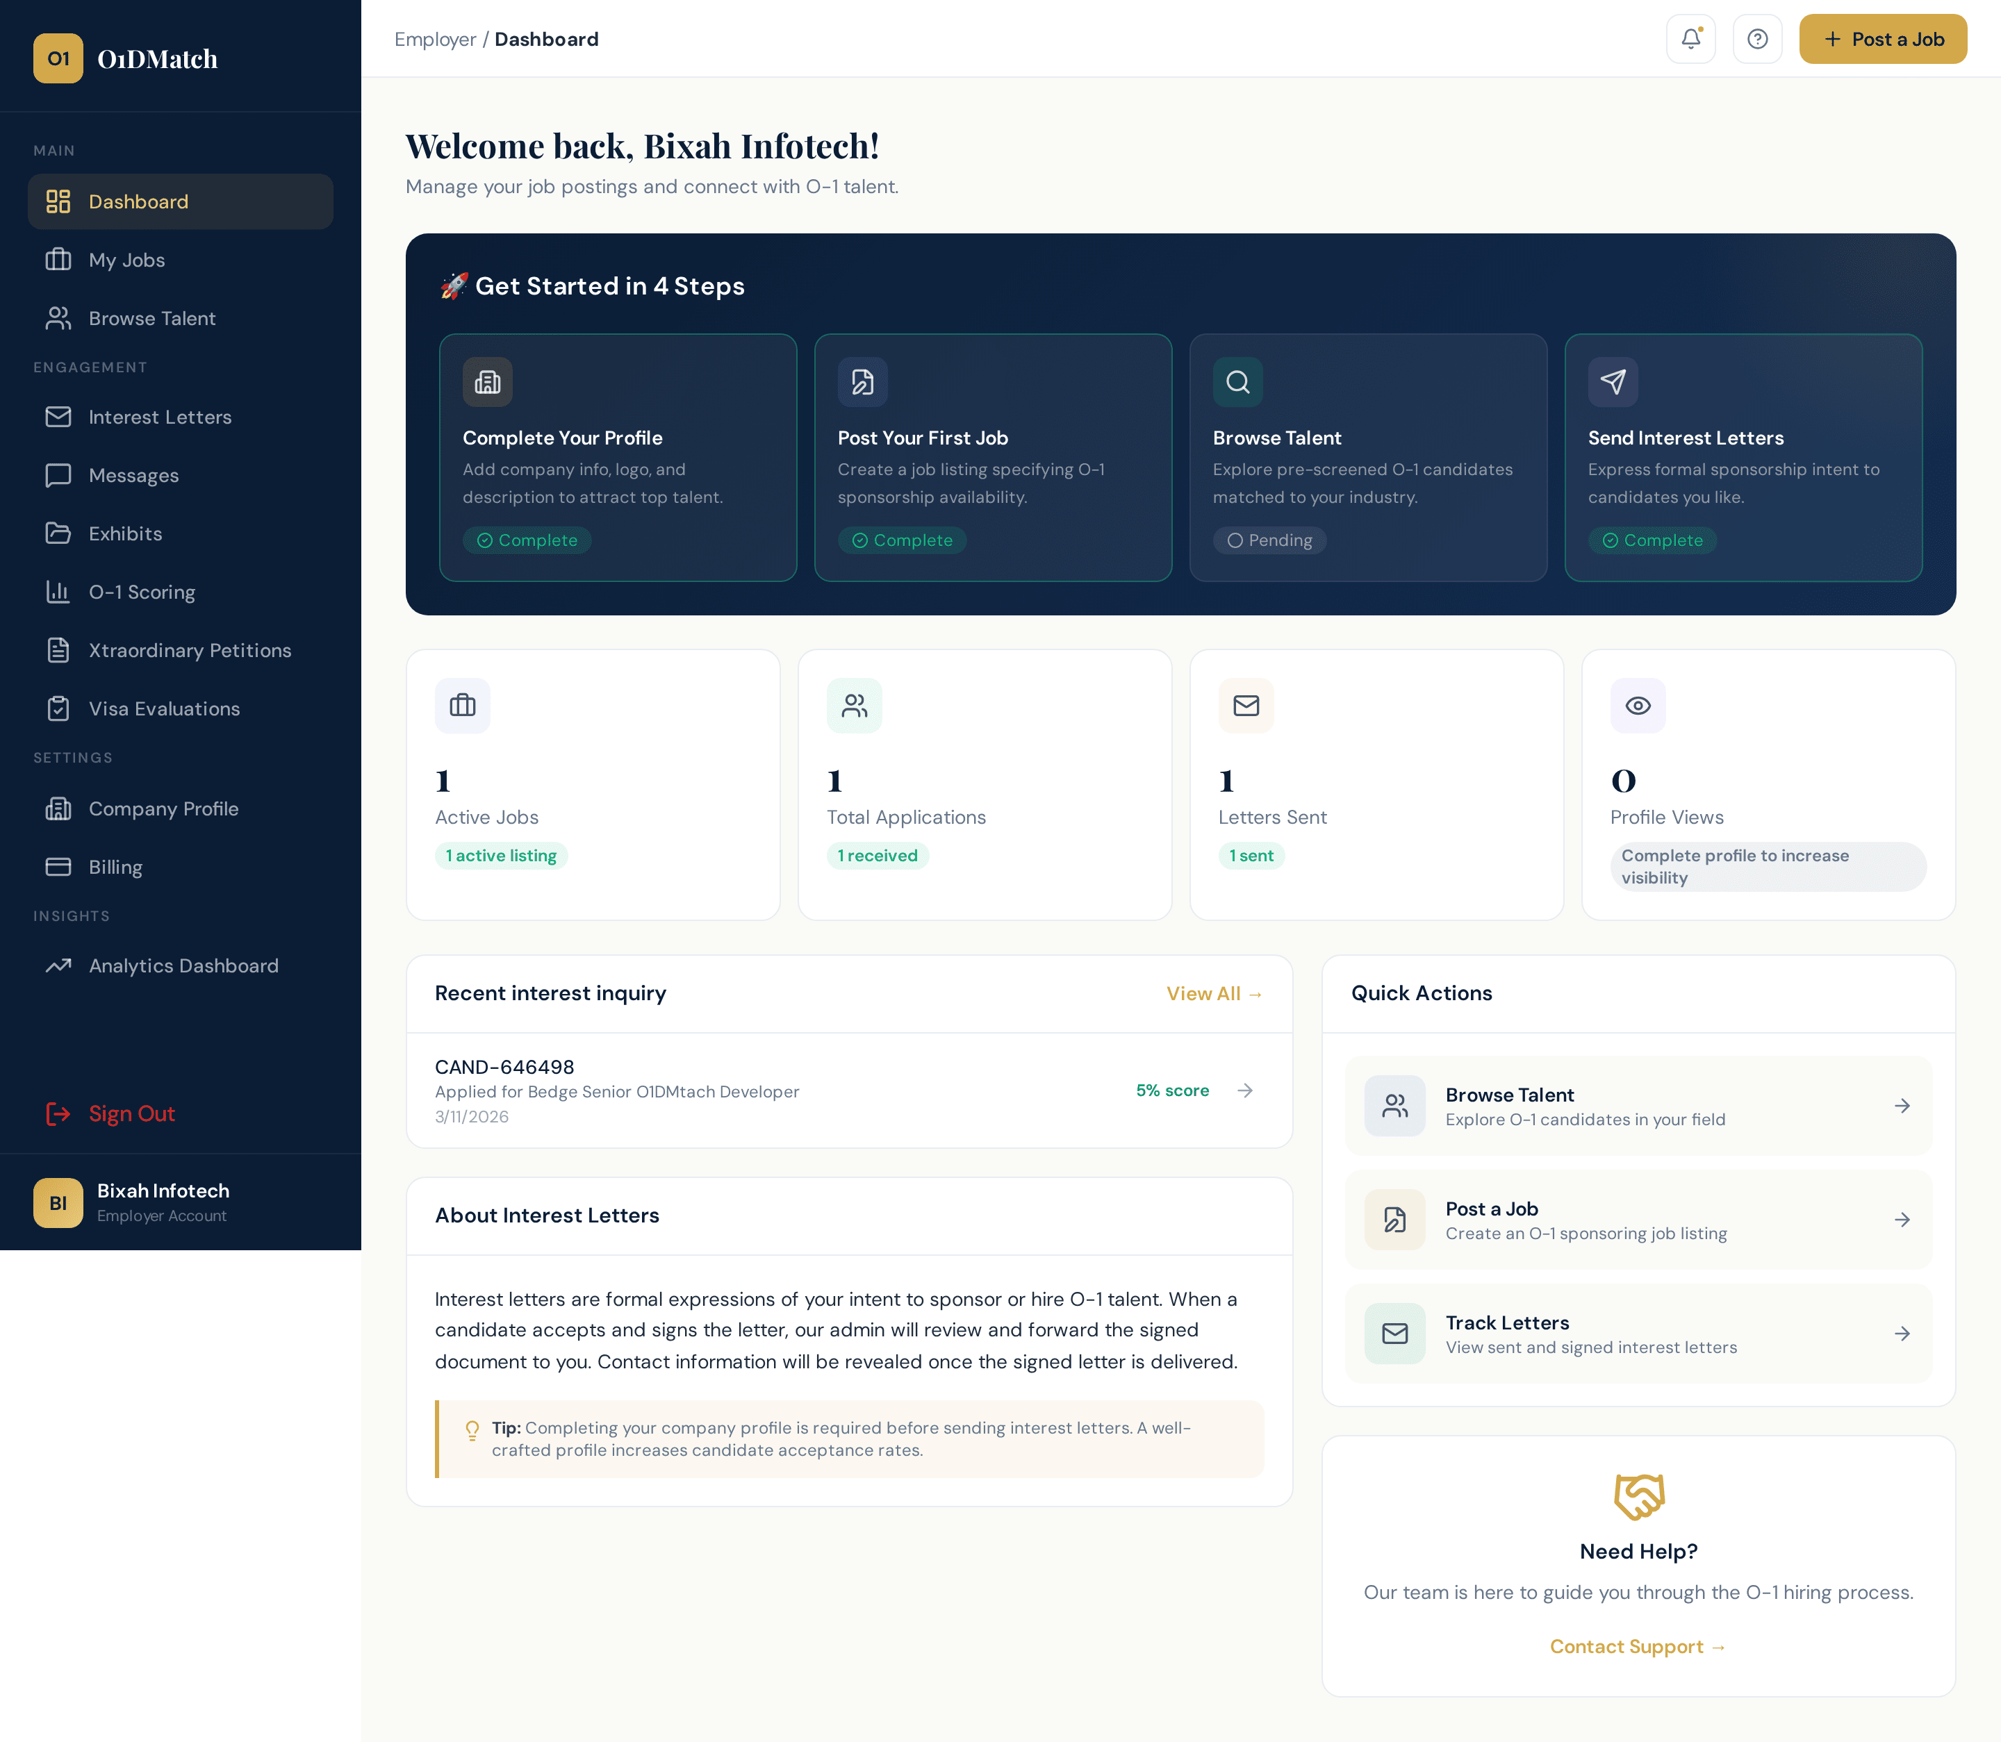Click the Post a Job button in header
Screen dimensions: 2001x1742
pos(1882,39)
